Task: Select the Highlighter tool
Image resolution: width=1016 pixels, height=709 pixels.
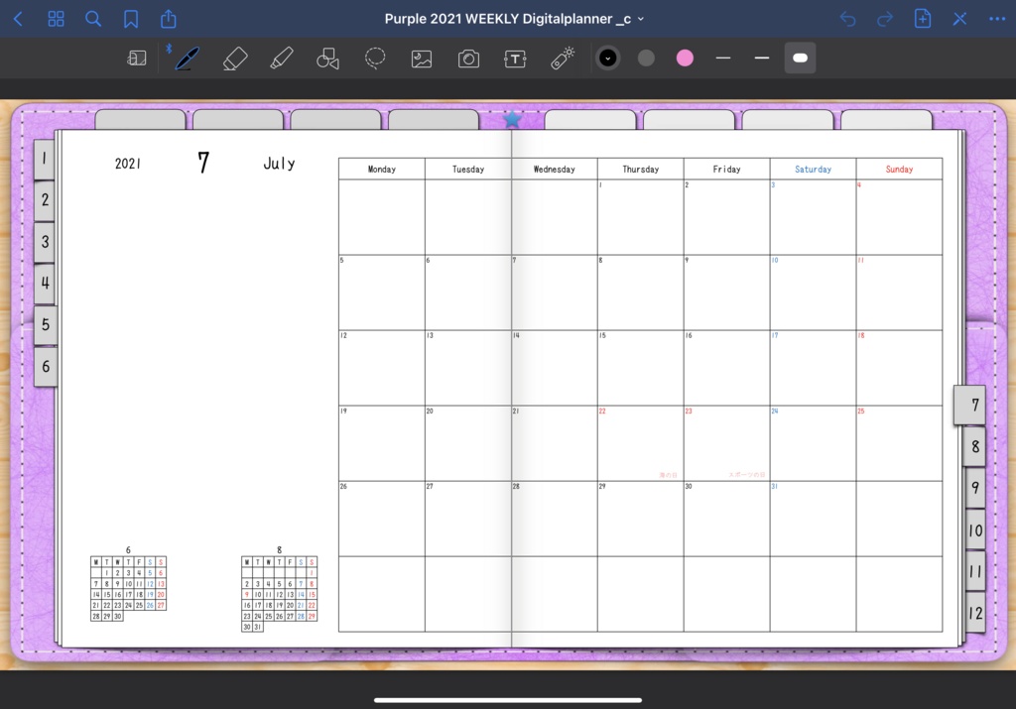Action: tap(281, 59)
